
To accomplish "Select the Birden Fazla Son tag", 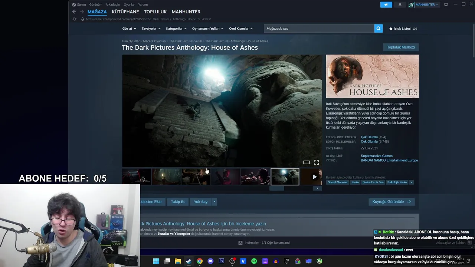I will click(373, 182).
